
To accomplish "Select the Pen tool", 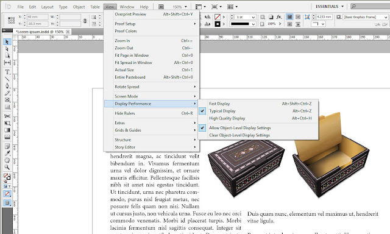I will point(7,86).
